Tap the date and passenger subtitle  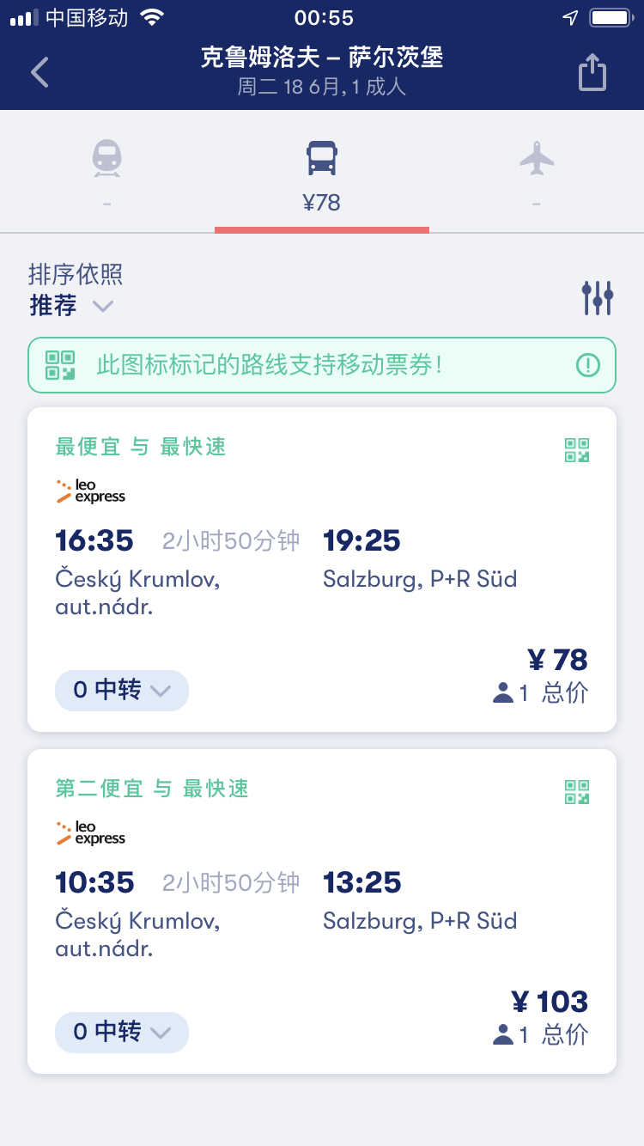322,87
